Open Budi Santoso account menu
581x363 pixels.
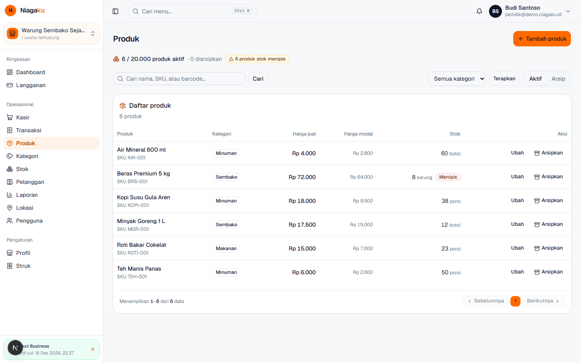(x=530, y=11)
